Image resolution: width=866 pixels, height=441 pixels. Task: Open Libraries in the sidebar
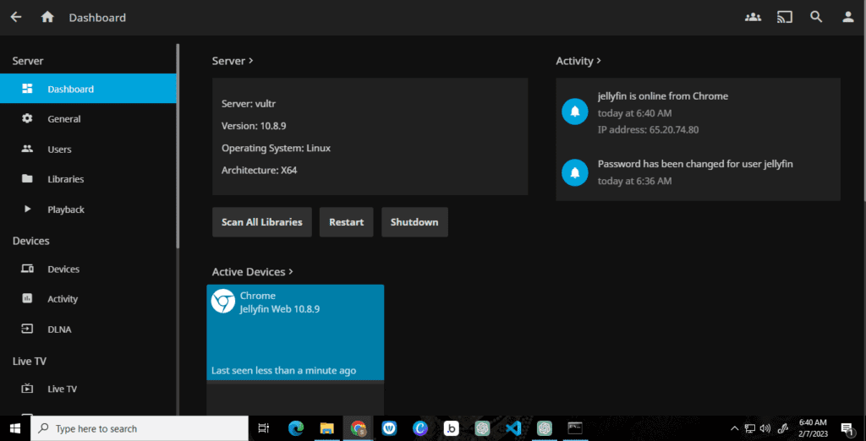88,179
